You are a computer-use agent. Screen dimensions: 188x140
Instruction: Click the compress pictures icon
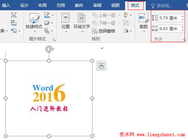[14, 15]
